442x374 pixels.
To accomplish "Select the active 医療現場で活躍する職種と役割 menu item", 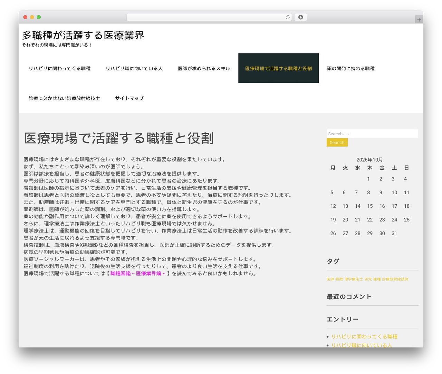I will (x=278, y=68).
